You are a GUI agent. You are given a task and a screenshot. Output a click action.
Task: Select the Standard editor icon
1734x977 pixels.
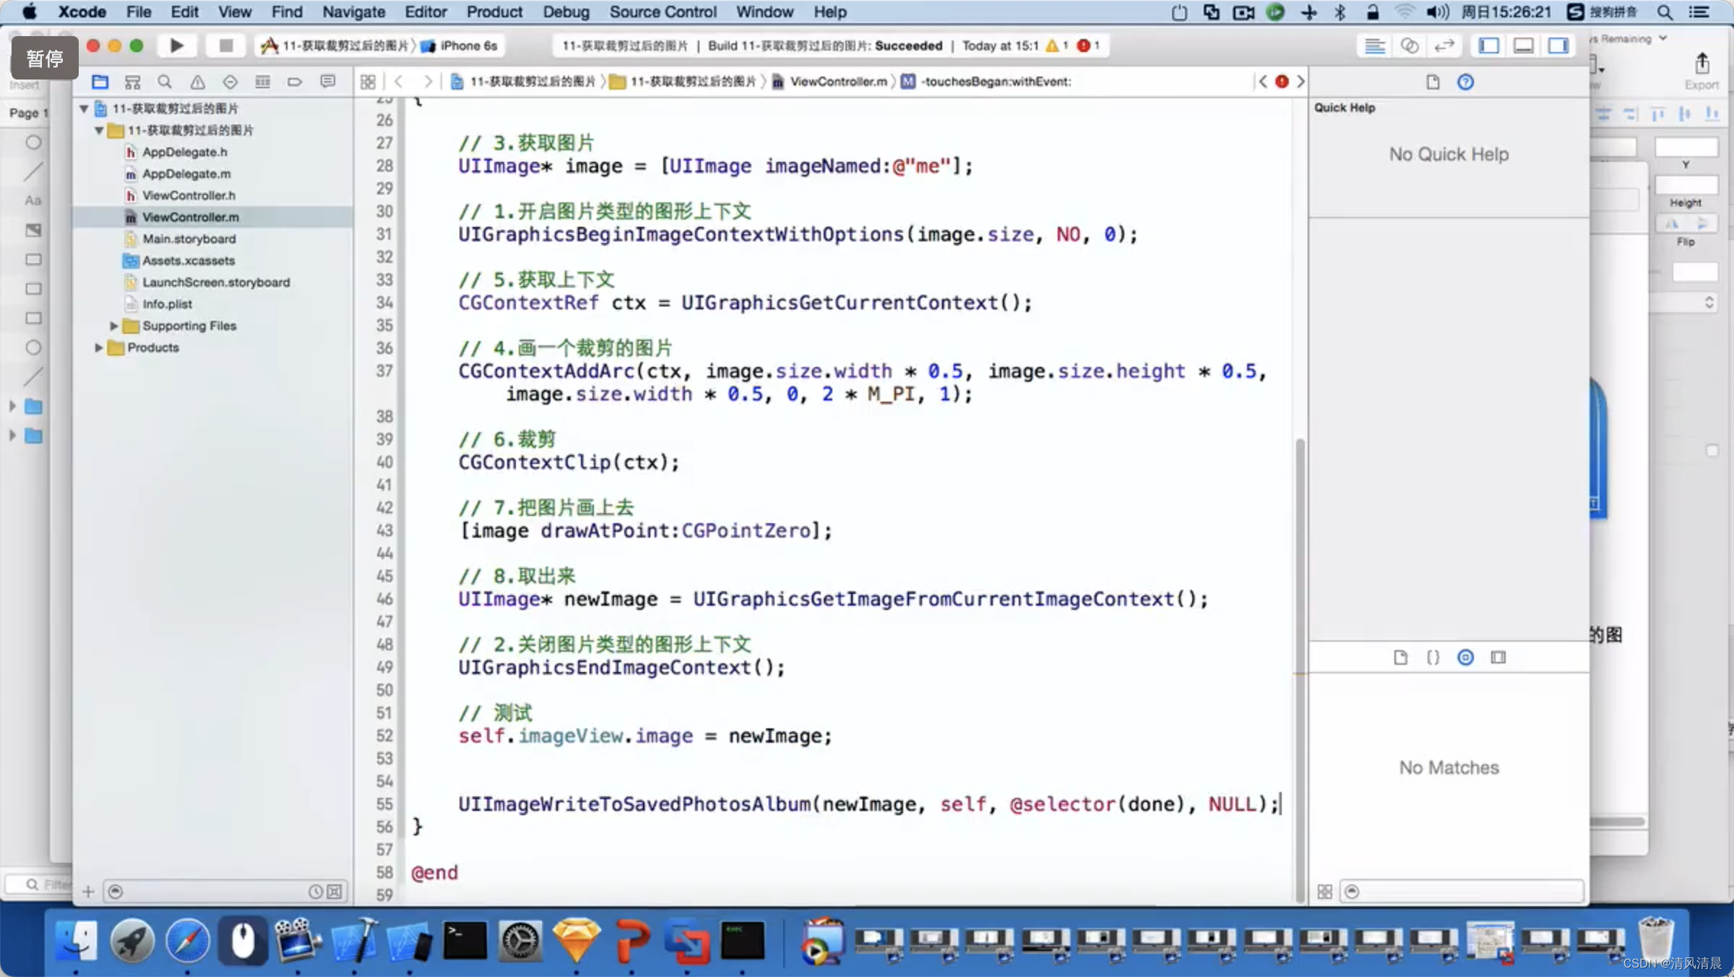click(x=1375, y=46)
